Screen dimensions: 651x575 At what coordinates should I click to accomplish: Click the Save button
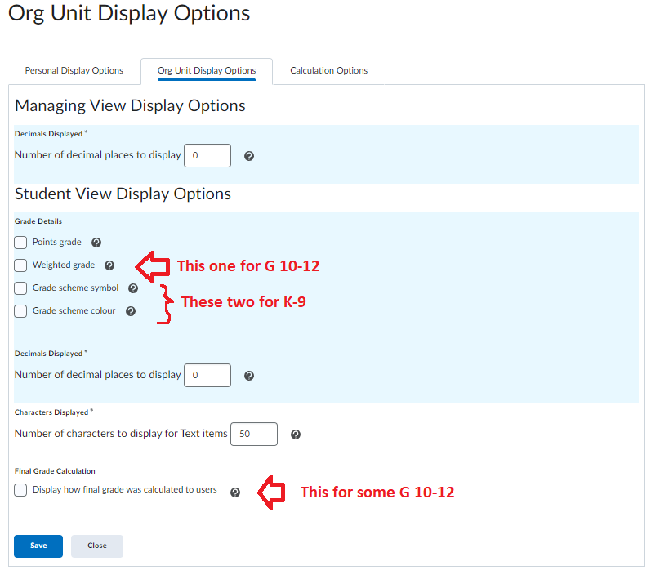(38, 546)
